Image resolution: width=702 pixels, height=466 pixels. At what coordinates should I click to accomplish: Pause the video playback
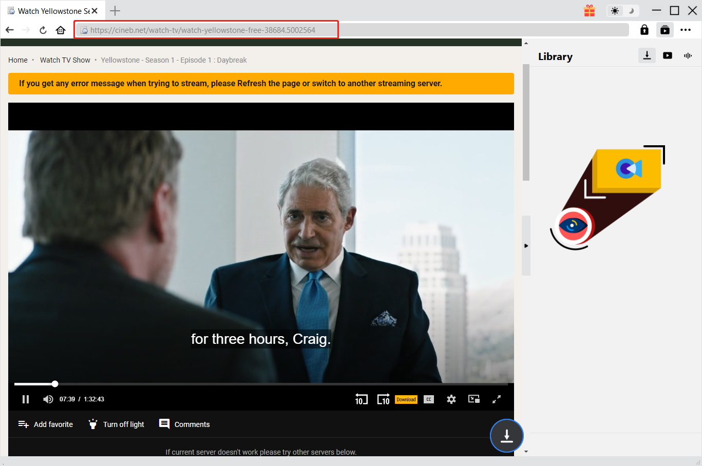[26, 399]
